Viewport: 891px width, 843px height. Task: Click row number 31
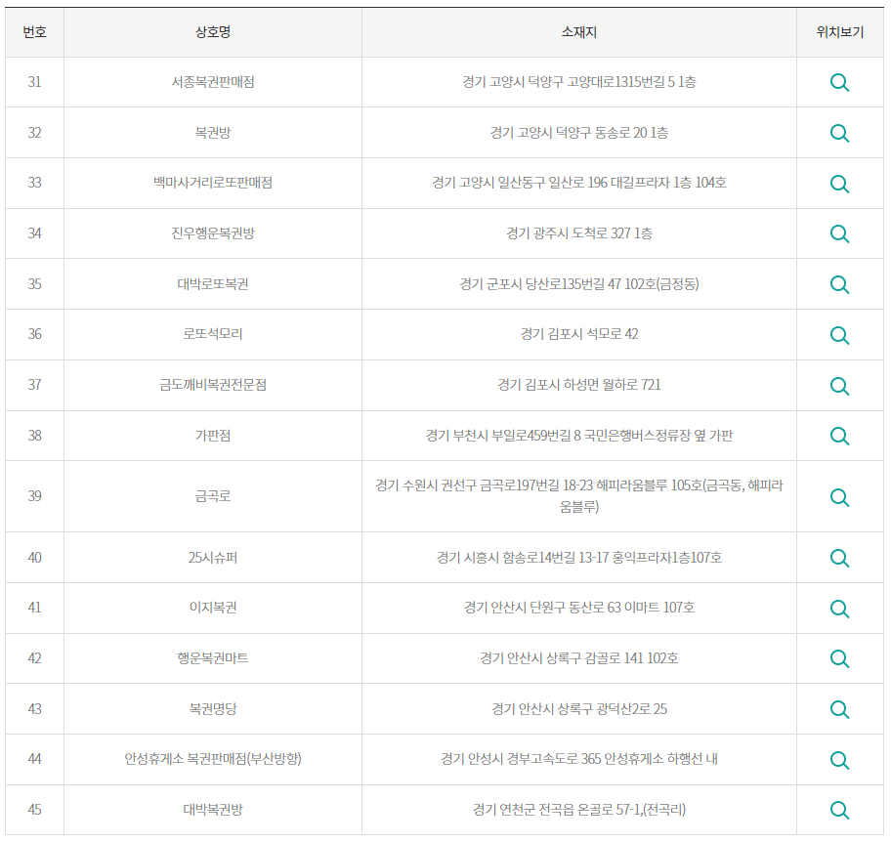[34, 82]
